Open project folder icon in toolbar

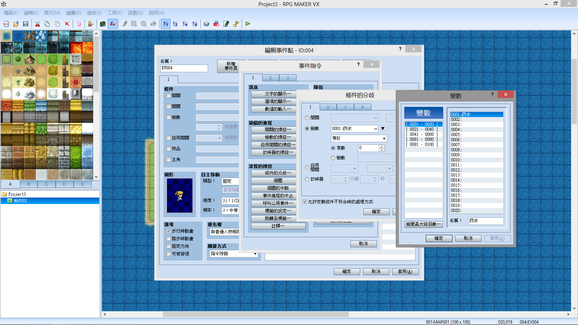[x=16, y=24]
